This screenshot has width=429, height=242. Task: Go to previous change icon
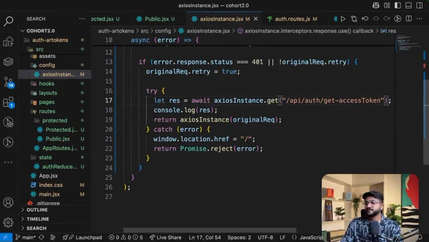[x=365, y=19]
